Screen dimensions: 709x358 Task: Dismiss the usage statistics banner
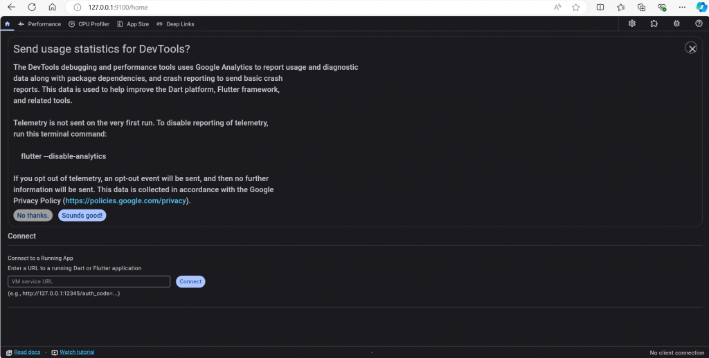pos(691,48)
